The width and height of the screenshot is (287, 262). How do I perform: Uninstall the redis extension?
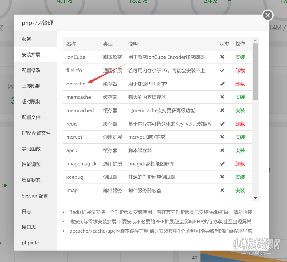[x=240, y=124]
